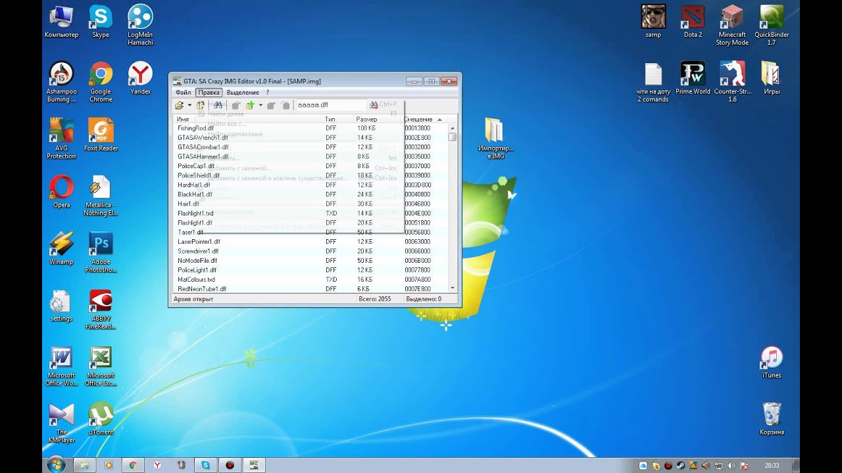842x473 pixels.
Task: Open the ? help menu
Action: (267, 93)
